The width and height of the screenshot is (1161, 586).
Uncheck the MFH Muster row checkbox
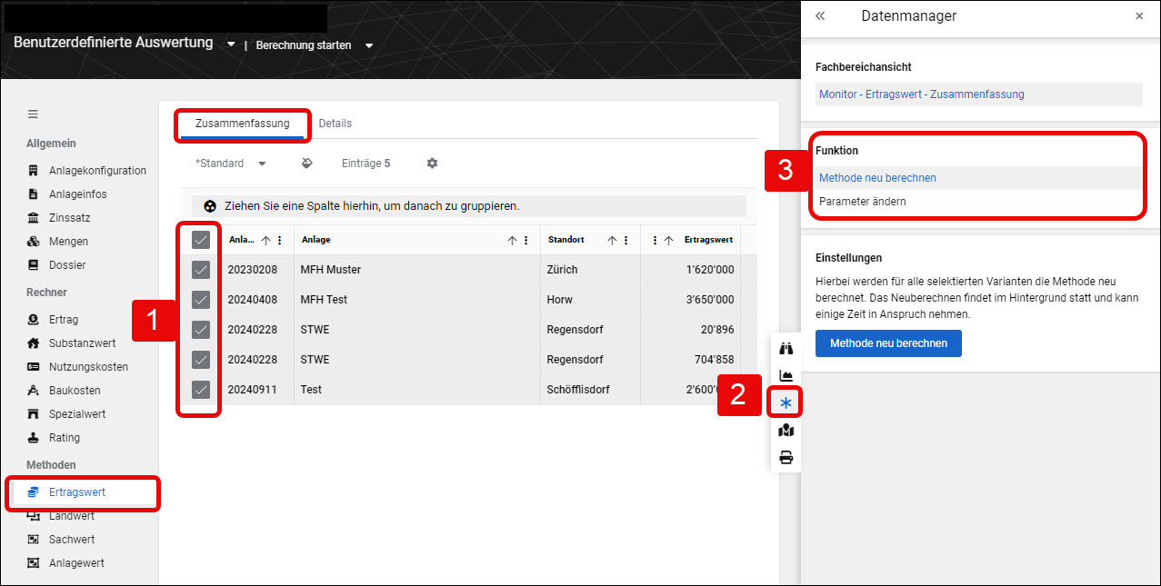pos(201,270)
